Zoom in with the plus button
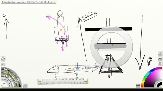Viewport: 163px width, 91px height. tap(33, 2)
